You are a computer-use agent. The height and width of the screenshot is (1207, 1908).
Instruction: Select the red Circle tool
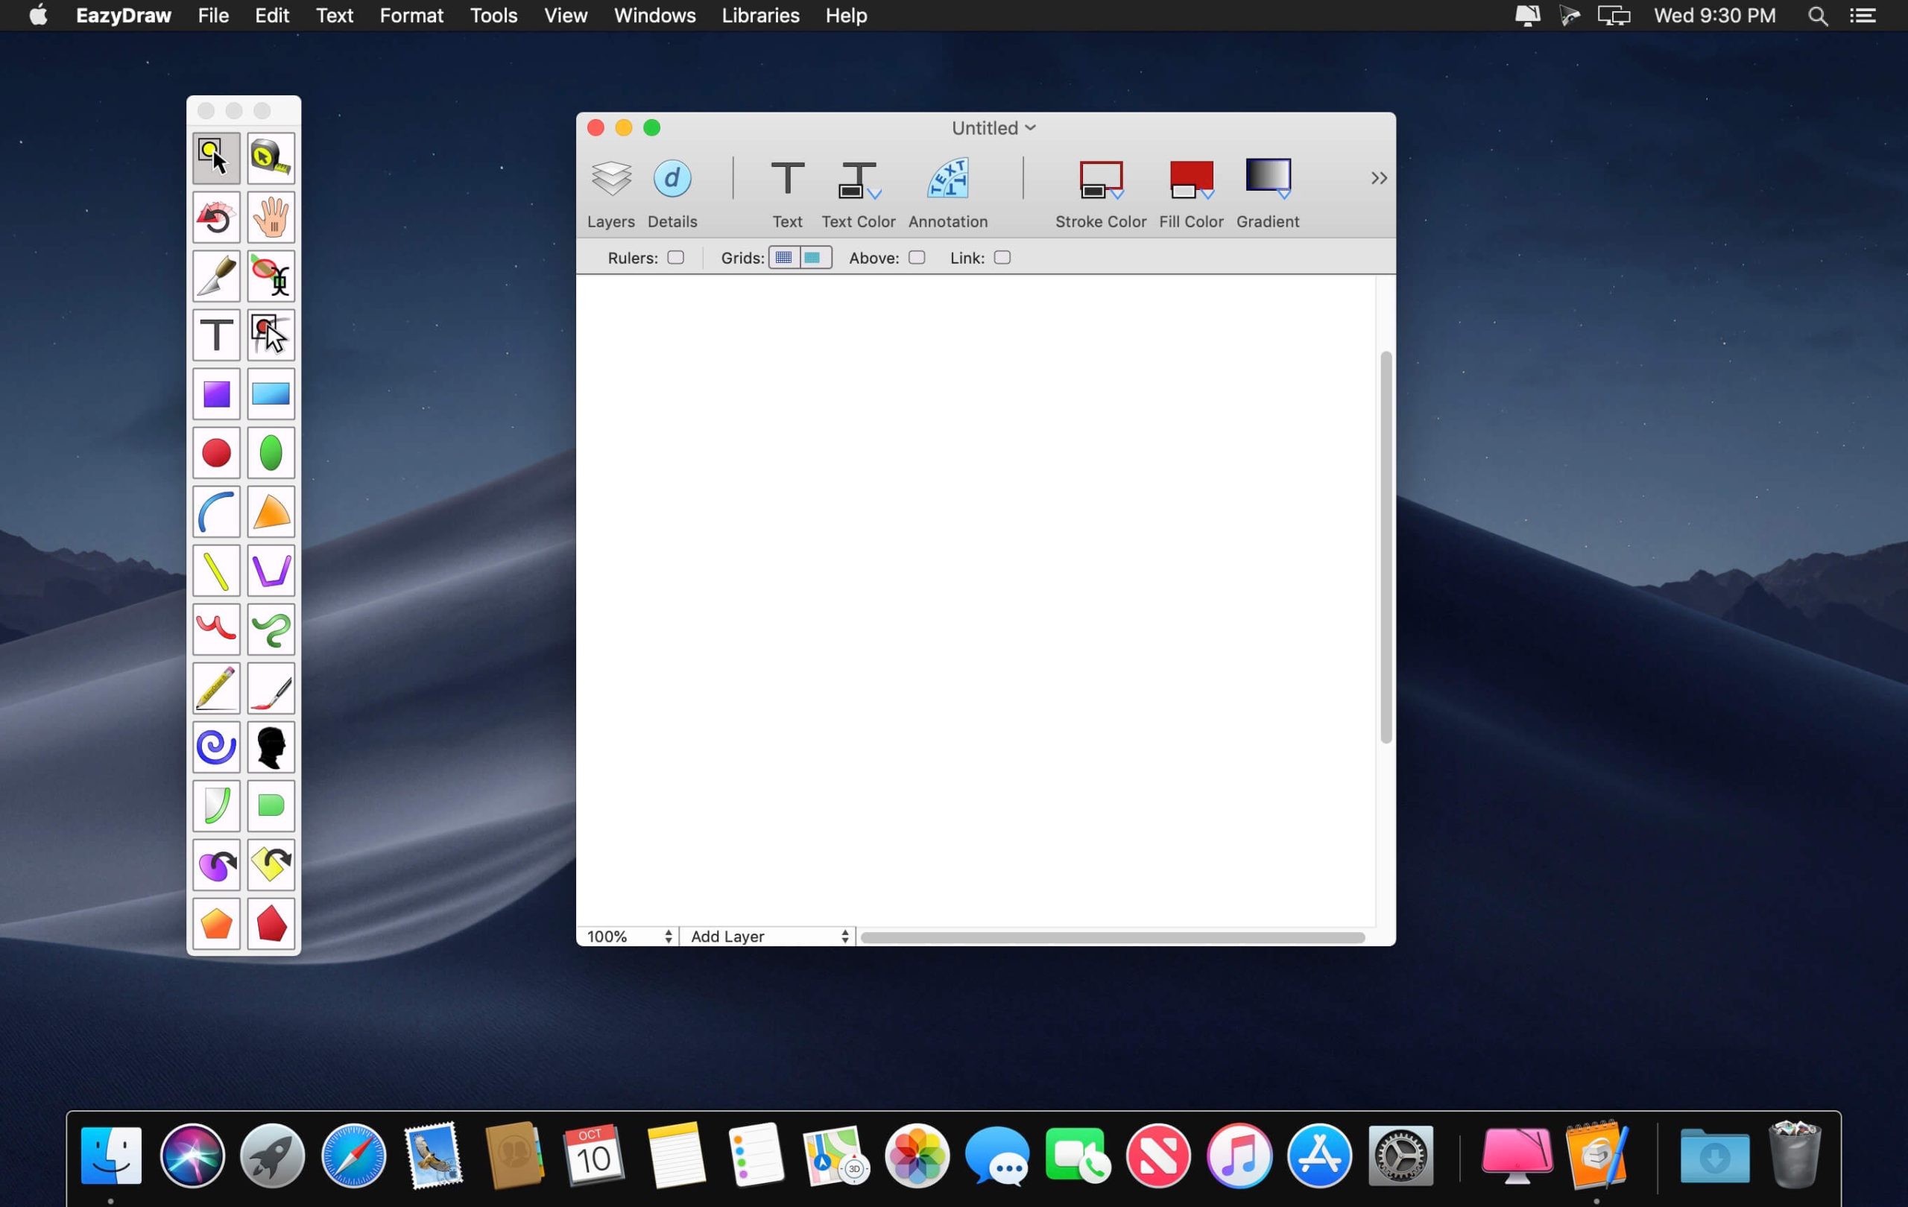215,452
